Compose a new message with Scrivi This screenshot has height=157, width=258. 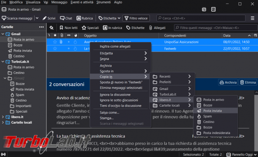49,18
